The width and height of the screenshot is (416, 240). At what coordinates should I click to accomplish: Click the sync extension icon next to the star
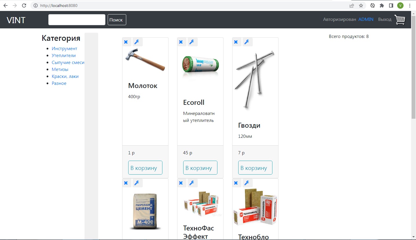(373, 6)
